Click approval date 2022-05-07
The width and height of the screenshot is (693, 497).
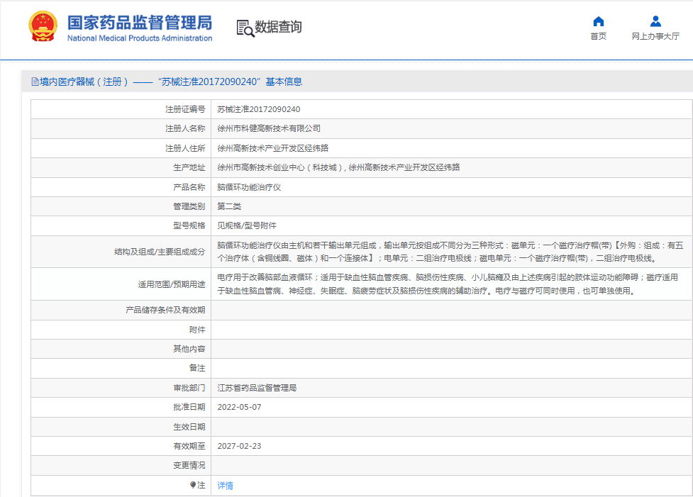(239, 408)
